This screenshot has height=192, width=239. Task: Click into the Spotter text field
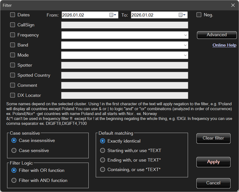[x=125, y=65]
